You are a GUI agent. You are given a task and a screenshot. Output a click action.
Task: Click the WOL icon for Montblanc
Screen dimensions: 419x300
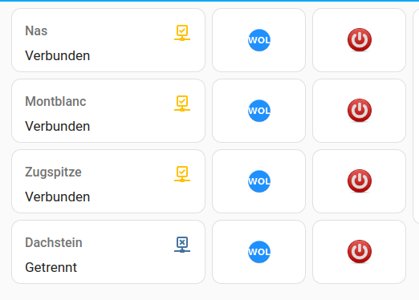(x=259, y=111)
